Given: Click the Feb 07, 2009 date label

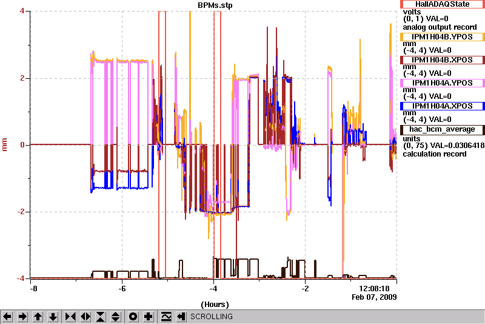Looking at the screenshot, I should coord(374,297).
